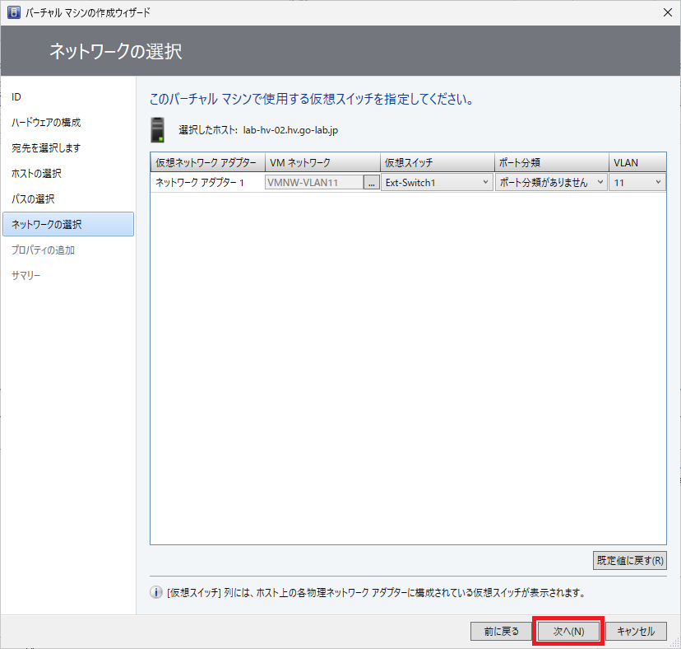Click the キャンセル button
The width and height of the screenshot is (681, 649).
(x=636, y=631)
